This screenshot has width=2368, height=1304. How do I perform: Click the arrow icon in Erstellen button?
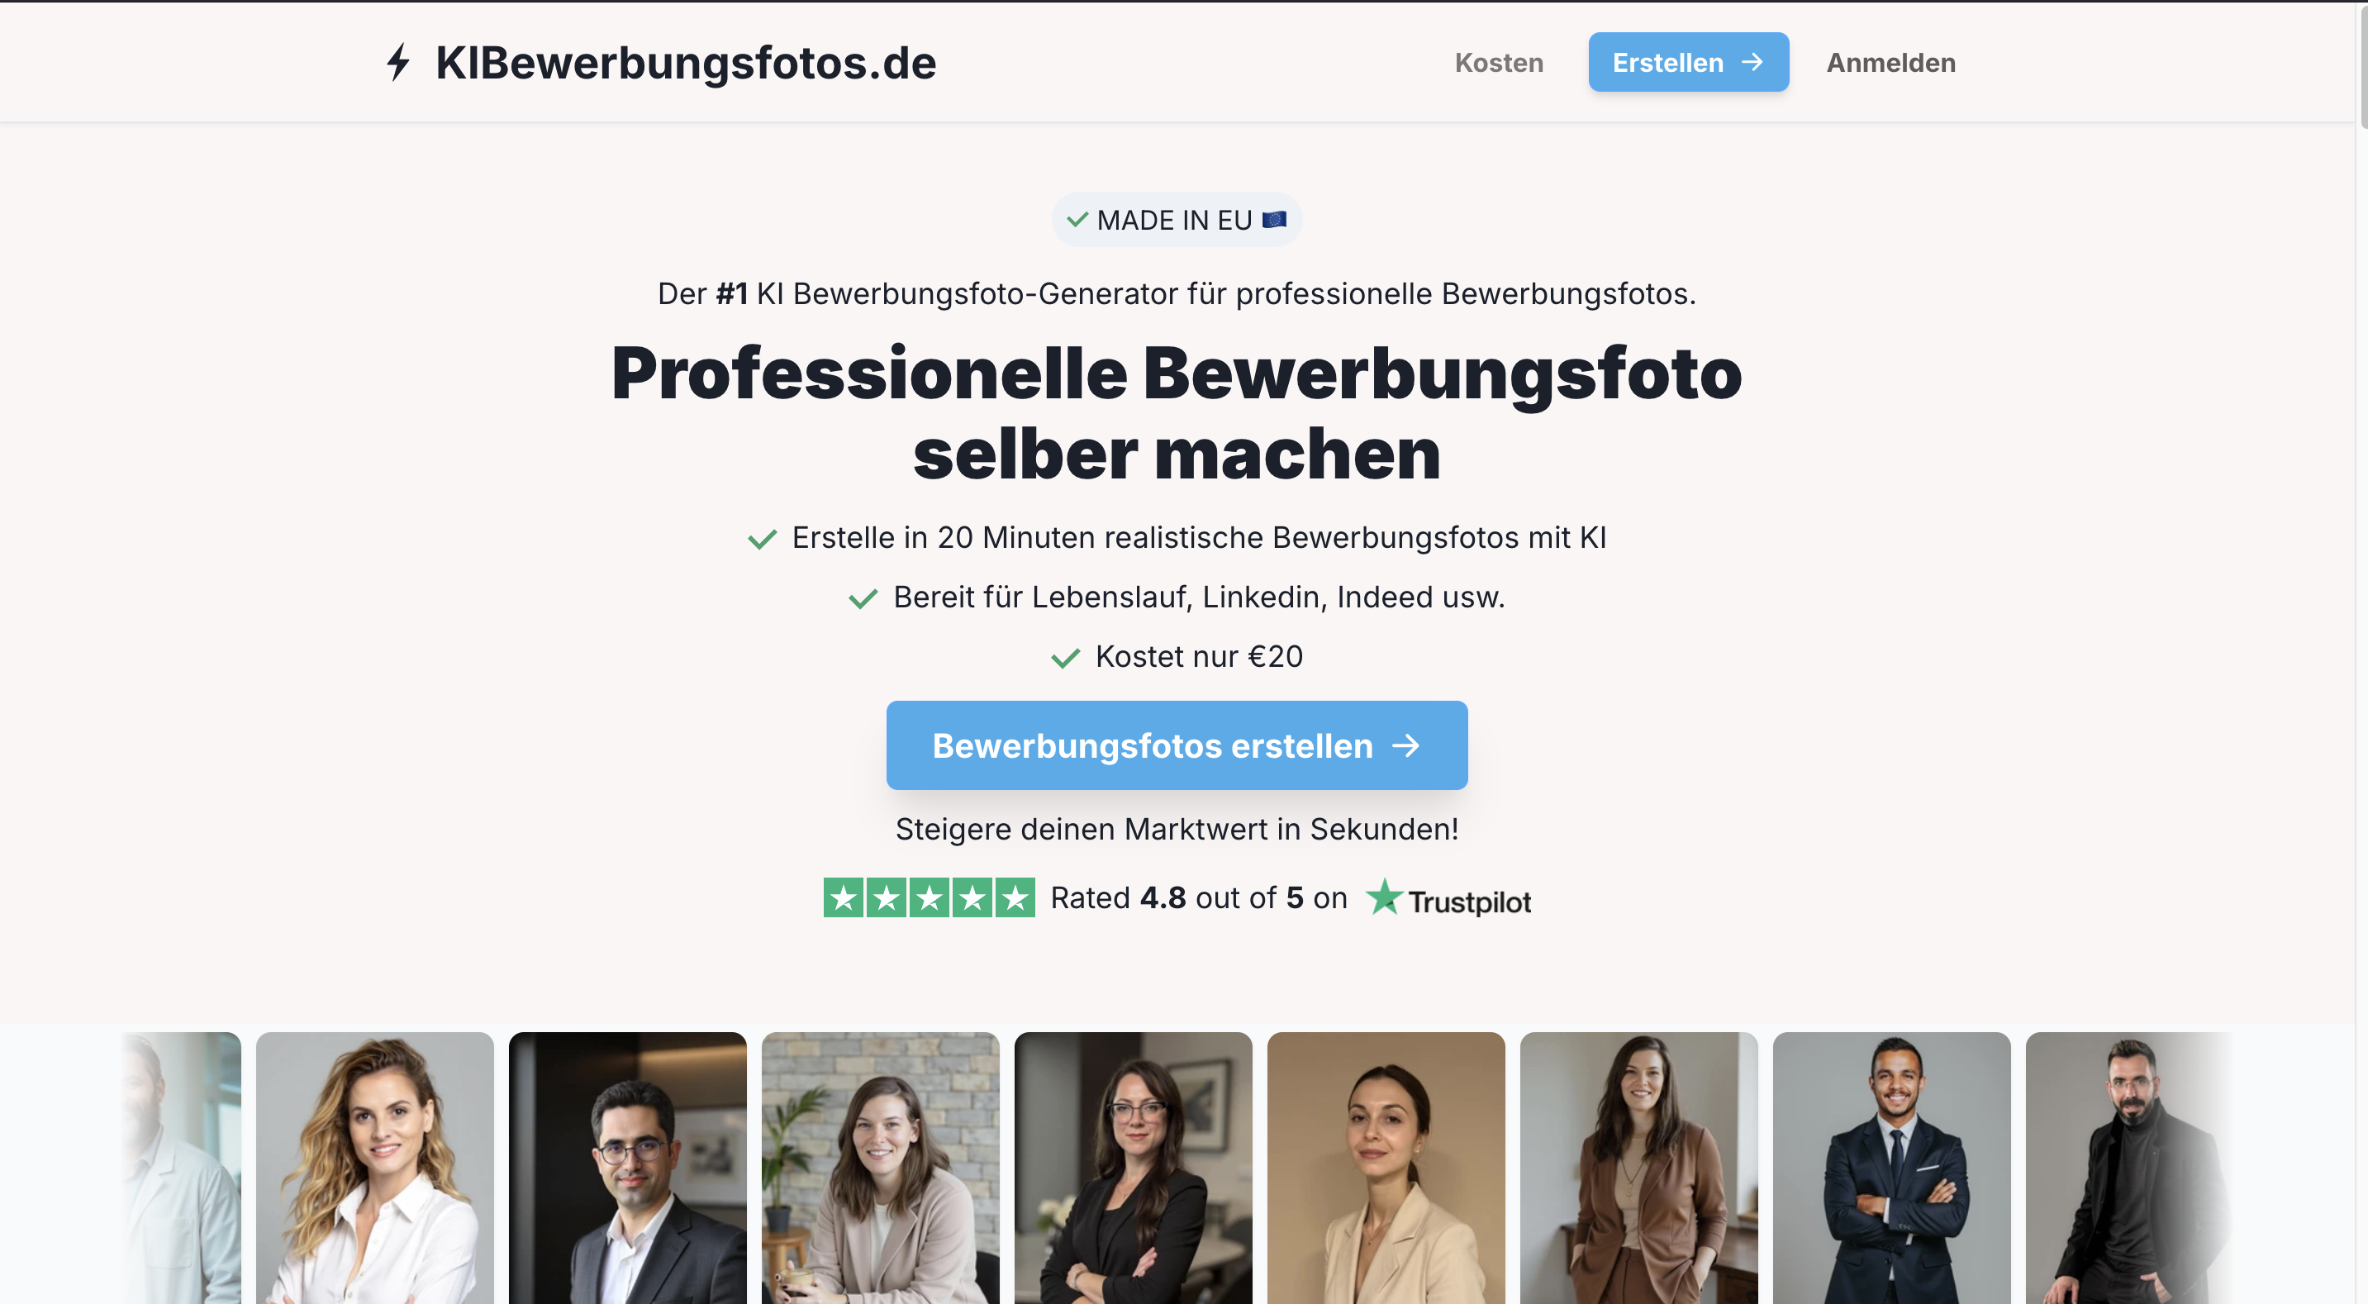tap(1752, 62)
